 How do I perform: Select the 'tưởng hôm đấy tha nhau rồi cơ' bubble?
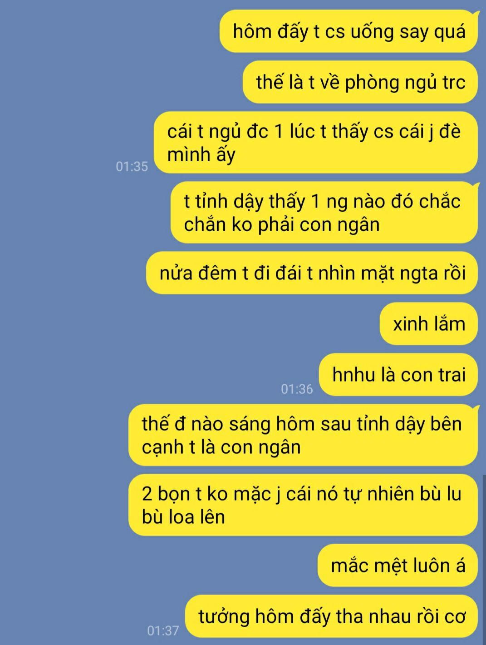click(x=332, y=616)
